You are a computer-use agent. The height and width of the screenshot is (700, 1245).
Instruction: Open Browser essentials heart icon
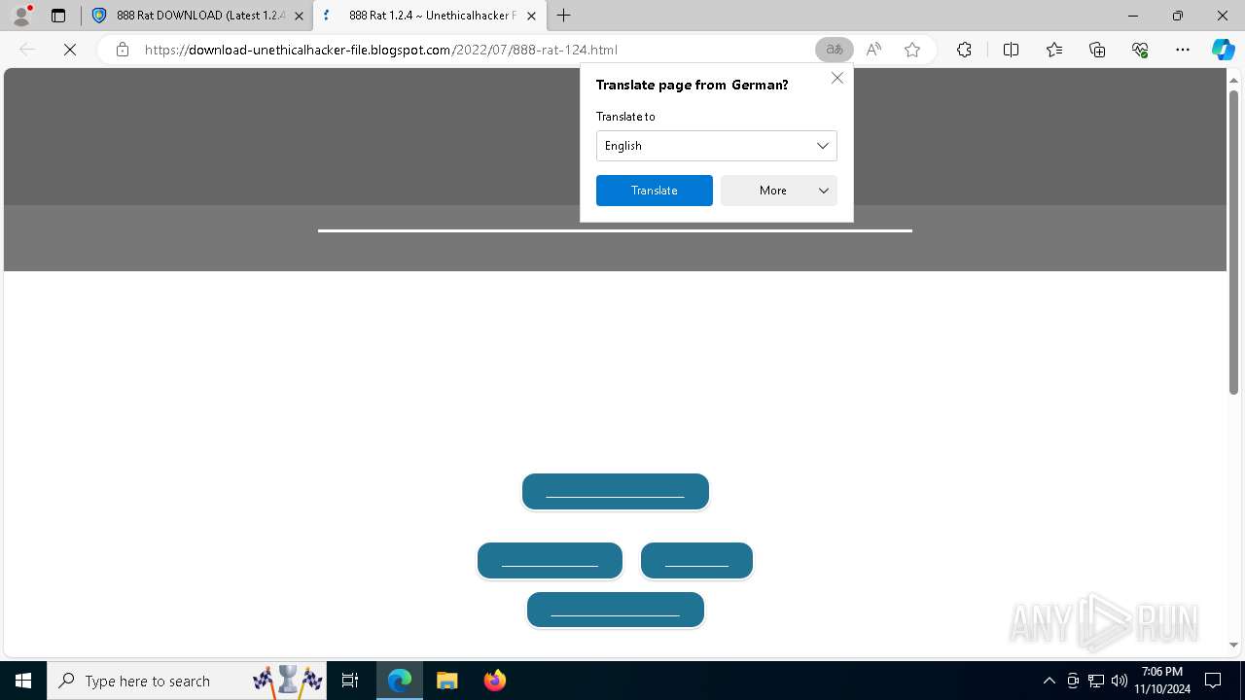[1140, 50]
